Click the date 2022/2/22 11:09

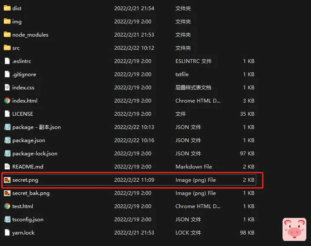tap(134, 180)
